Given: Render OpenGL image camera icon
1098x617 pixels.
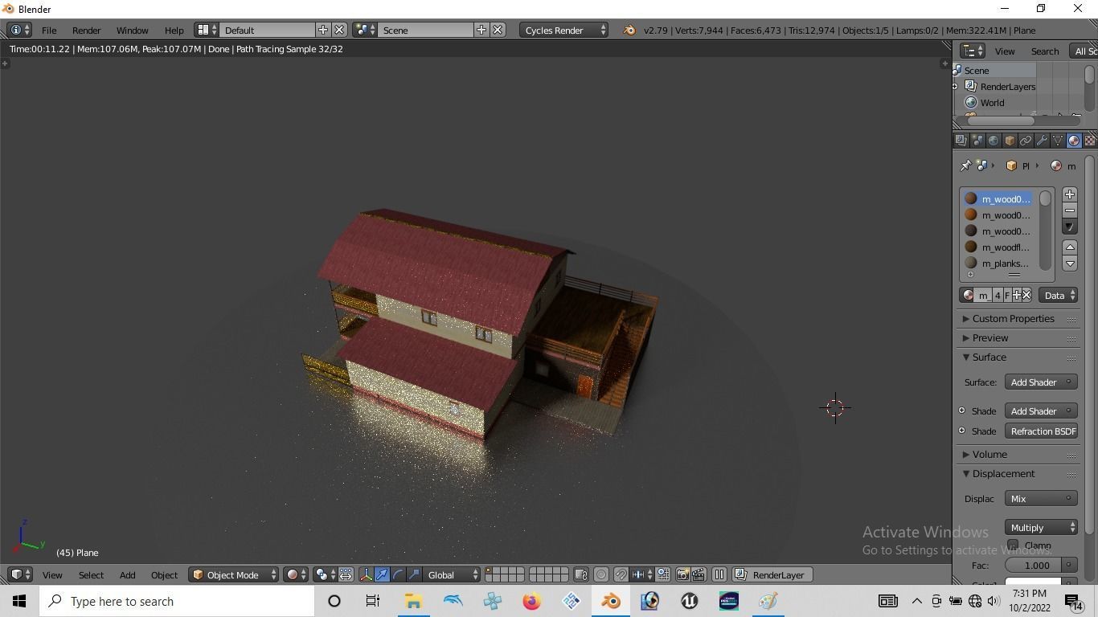Looking at the screenshot, I should pyautogui.click(x=682, y=574).
